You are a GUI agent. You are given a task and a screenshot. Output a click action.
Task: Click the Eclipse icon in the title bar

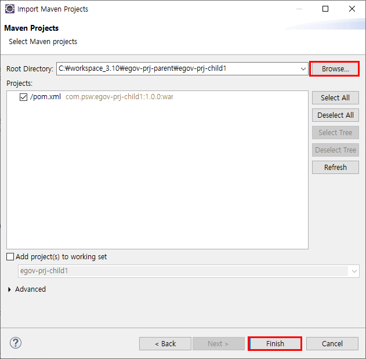10,9
